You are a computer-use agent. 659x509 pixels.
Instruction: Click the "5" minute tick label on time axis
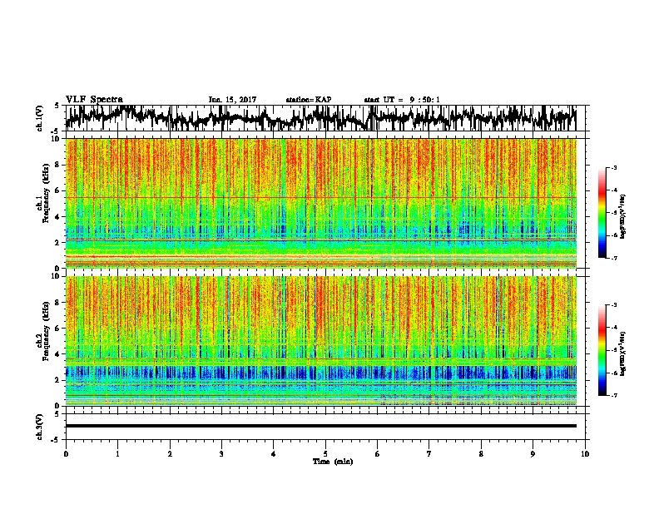(x=325, y=454)
